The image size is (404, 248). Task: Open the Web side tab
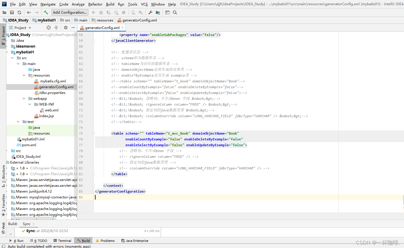coord(3,228)
